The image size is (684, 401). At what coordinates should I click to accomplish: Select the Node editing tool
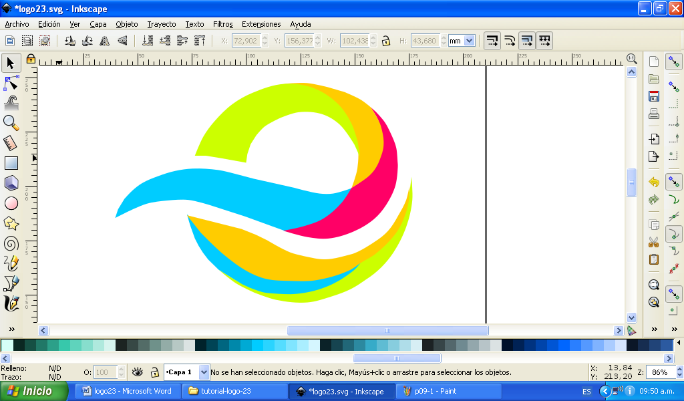click(x=11, y=83)
